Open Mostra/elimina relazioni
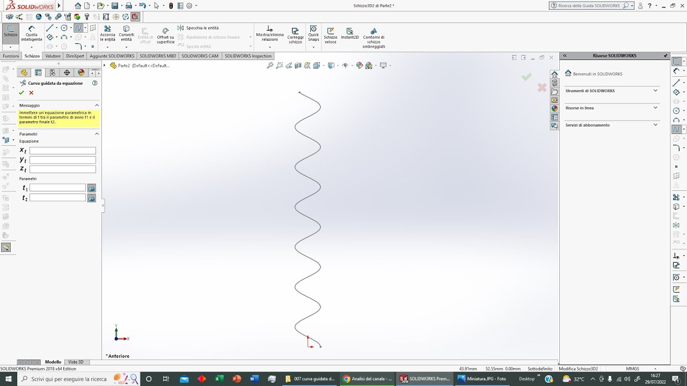 pyautogui.click(x=270, y=33)
